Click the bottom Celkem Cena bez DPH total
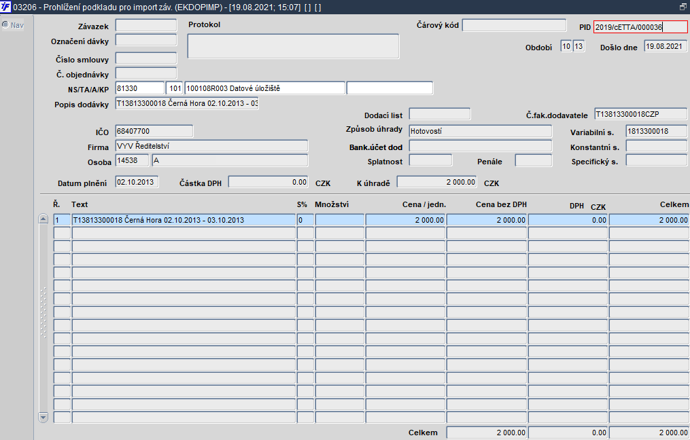Image resolution: width=690 pixels, height=440 pixels. [487, 433]
